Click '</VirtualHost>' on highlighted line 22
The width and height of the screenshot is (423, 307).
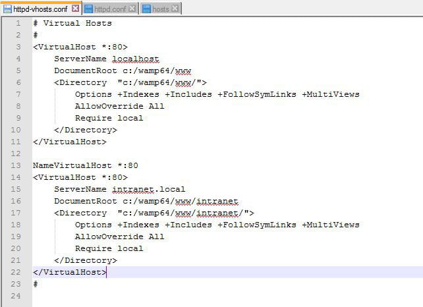[x=70, y=272]
